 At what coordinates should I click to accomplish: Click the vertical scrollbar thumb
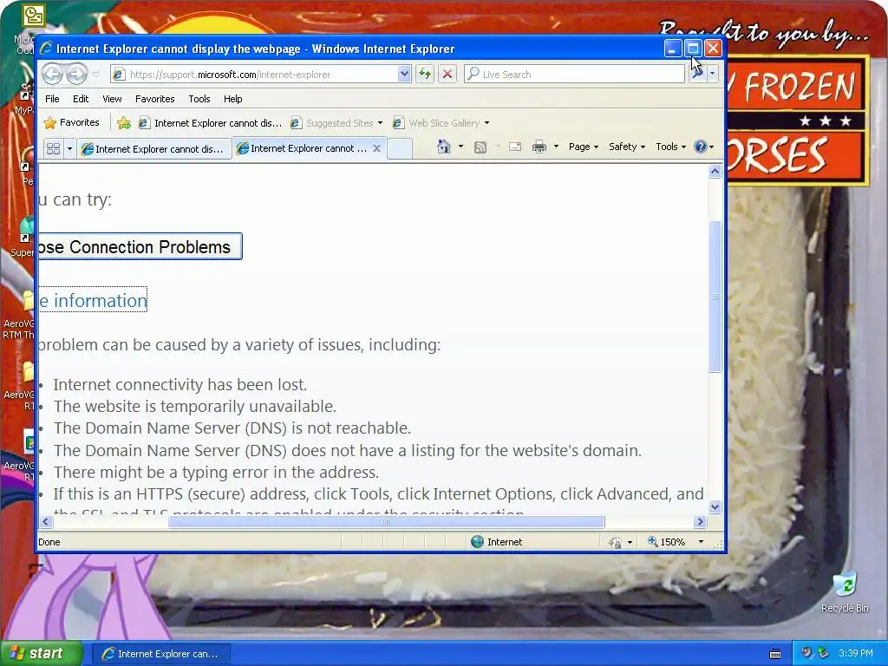pos(715,297)
